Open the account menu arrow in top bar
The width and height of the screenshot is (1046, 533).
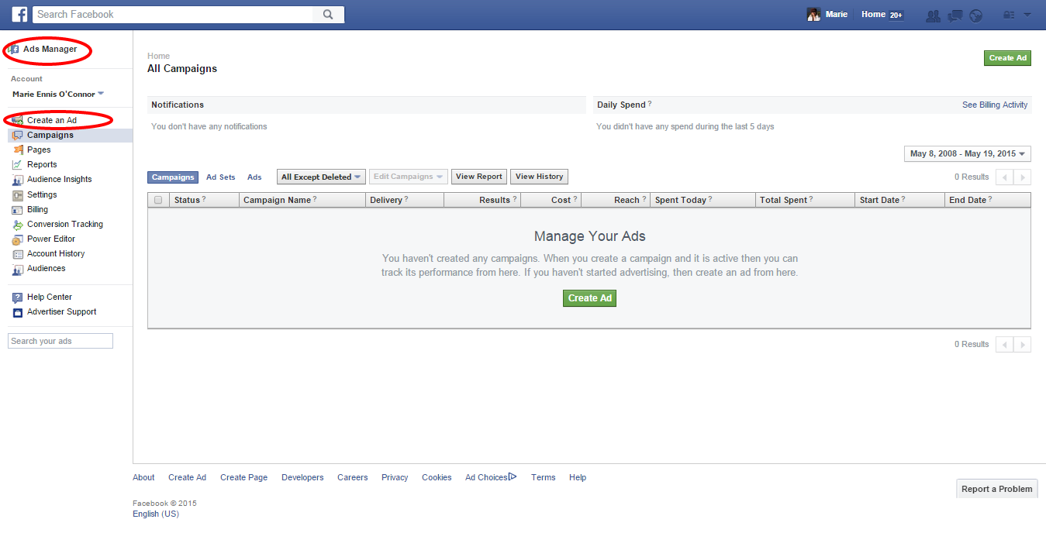coord(1027,15)
